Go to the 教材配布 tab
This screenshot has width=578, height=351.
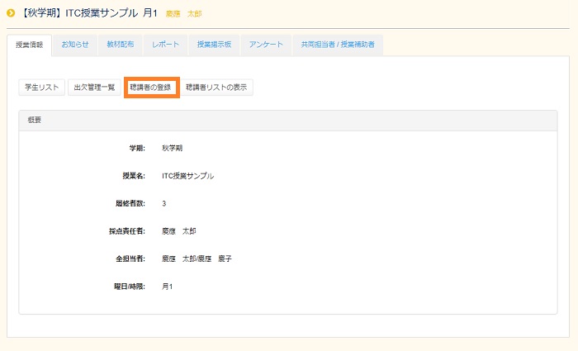point(121,45)
